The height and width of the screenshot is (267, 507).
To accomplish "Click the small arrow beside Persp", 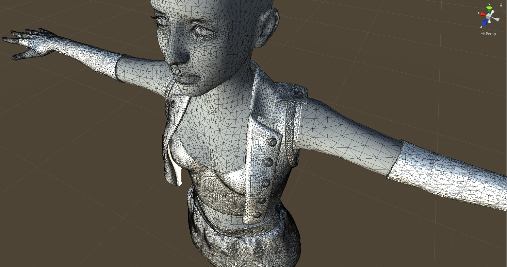I will [x=483, y=34].
